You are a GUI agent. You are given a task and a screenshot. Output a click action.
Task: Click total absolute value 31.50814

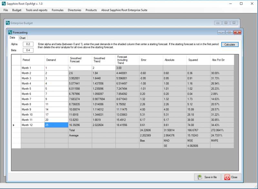tap(175, 130)
